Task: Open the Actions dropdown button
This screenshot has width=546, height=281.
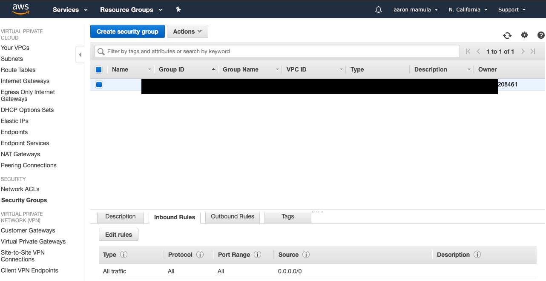Action: pos(187,32)
